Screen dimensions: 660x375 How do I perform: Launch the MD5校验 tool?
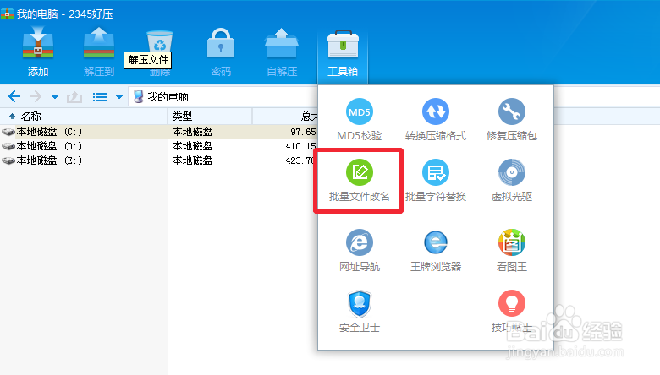tap(359, 120)
